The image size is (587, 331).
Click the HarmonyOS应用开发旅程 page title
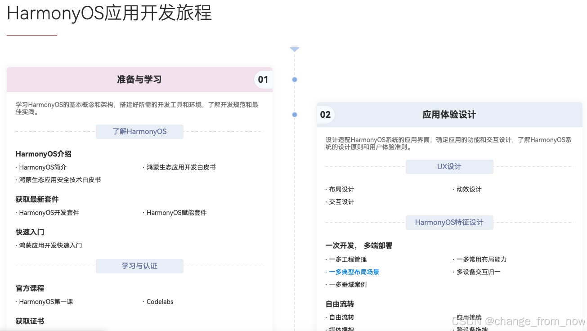point(109,13)
